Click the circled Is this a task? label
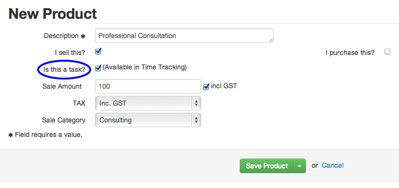The image size is (399, 188). click(64, 69)
